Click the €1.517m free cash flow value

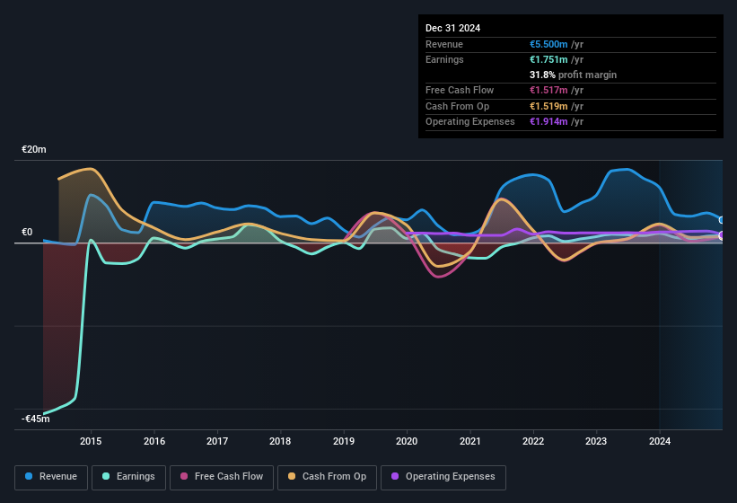pos(548,90)
